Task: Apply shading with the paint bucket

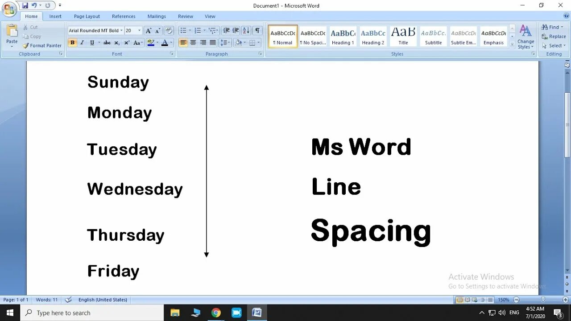Action: 238,43
